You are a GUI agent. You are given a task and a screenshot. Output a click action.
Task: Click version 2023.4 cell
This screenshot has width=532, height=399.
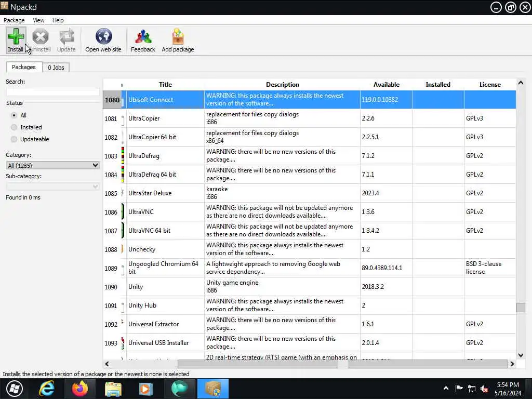pyautogui.click(x=386, y=193)
